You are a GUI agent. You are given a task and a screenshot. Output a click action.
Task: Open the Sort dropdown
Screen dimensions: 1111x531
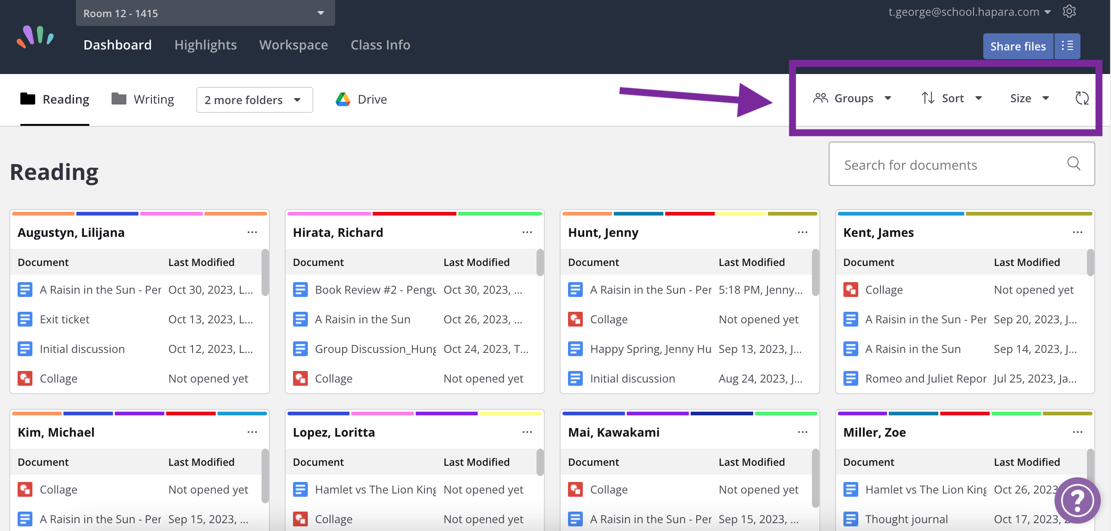point(952,98)
